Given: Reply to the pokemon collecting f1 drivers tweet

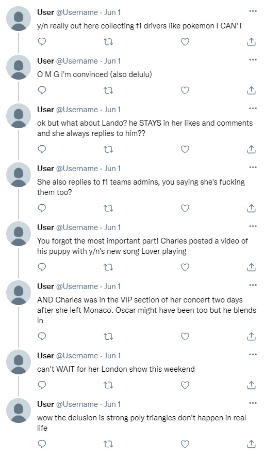Looking at the screenshot, I should pos(42,42).
